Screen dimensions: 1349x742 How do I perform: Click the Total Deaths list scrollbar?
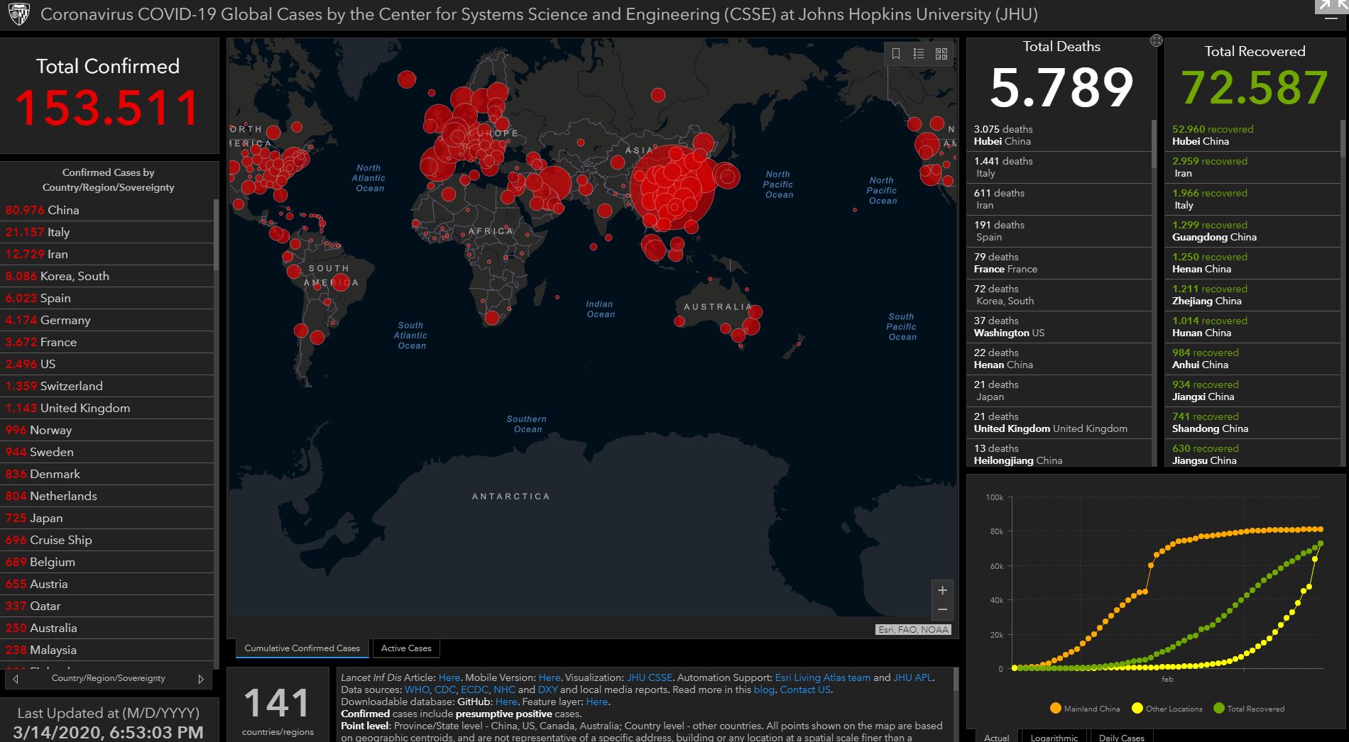tap(1153, 143)
